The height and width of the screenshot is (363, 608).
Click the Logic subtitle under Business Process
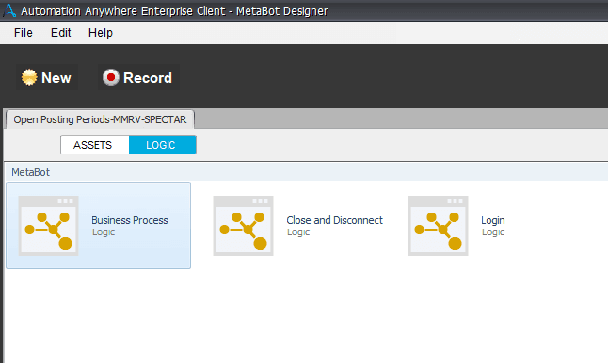(x=104, y=232)
